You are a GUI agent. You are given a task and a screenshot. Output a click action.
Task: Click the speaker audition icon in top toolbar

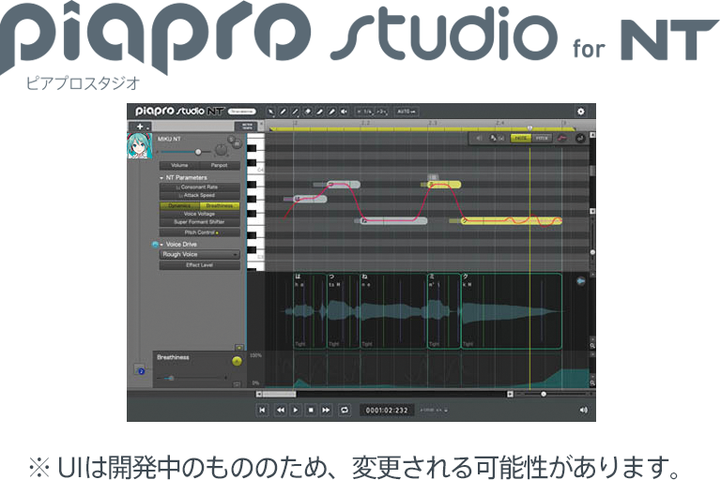344,112
